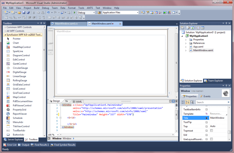The height and width of the screenshot is (153, 234).
Task: Collapse the XAML pane toggle button
Action: pyautogui.click(x=176, y=101)
